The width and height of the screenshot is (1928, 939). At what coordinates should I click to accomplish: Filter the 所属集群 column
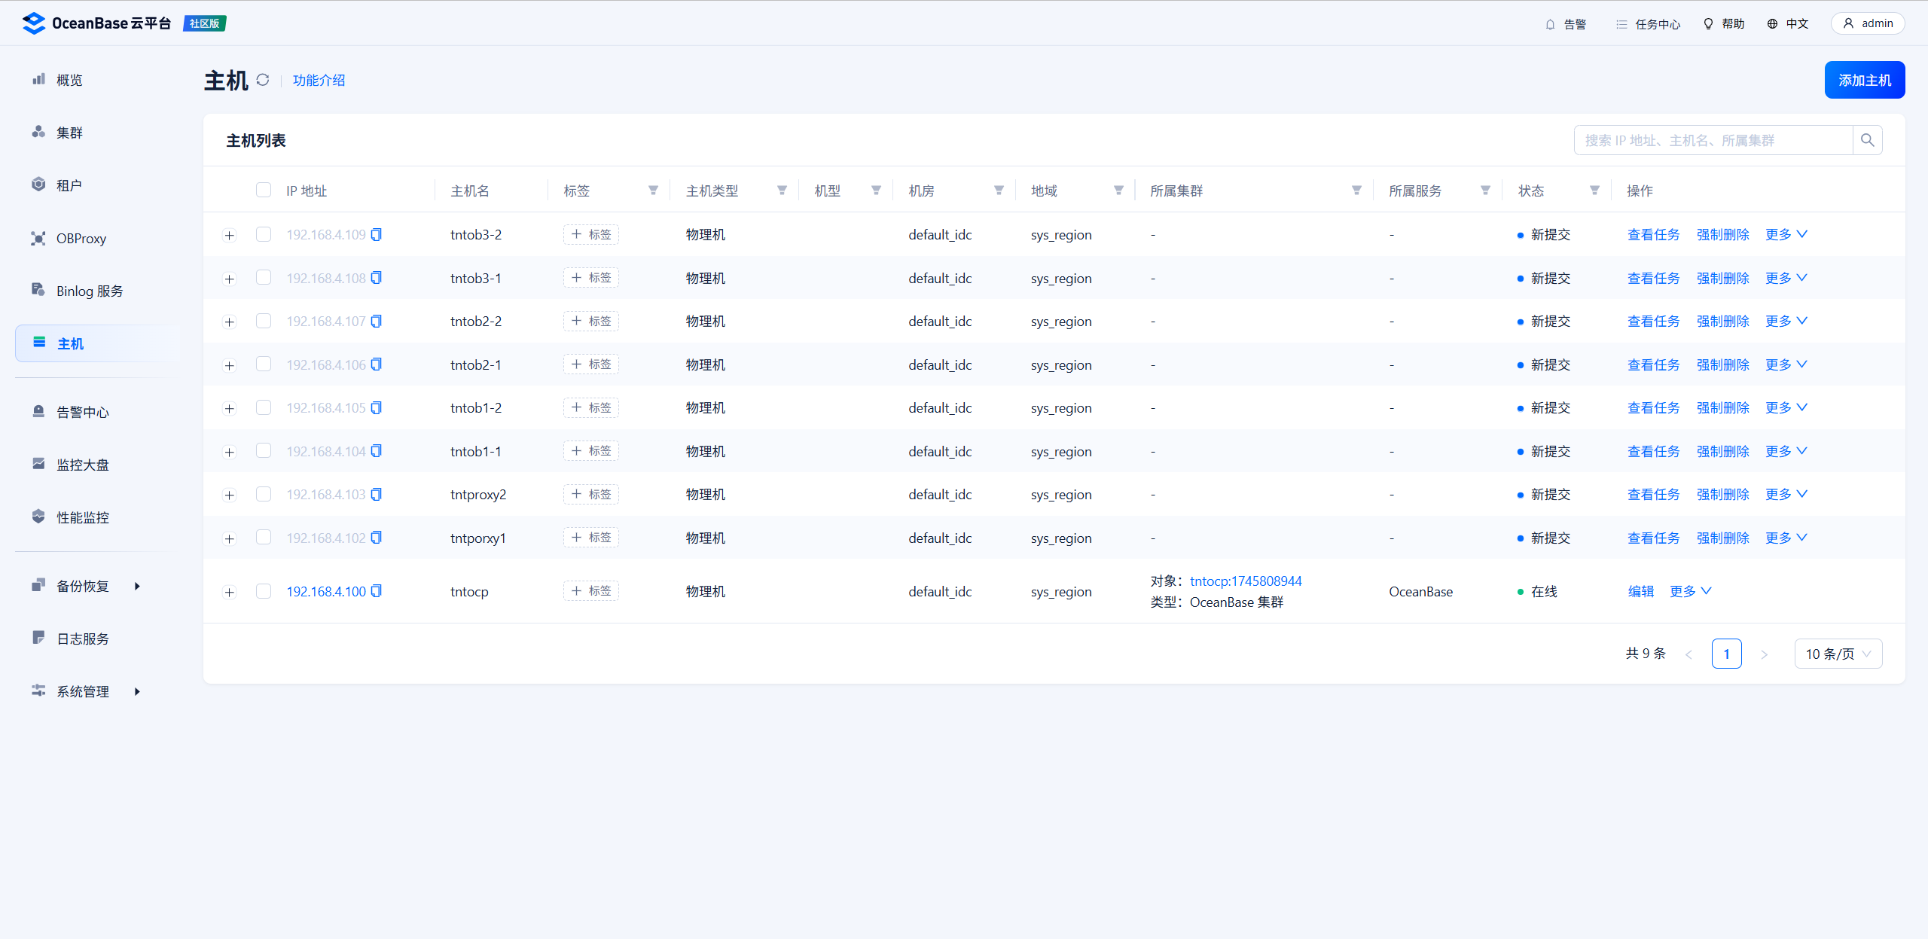click(x=1356, y=191)
